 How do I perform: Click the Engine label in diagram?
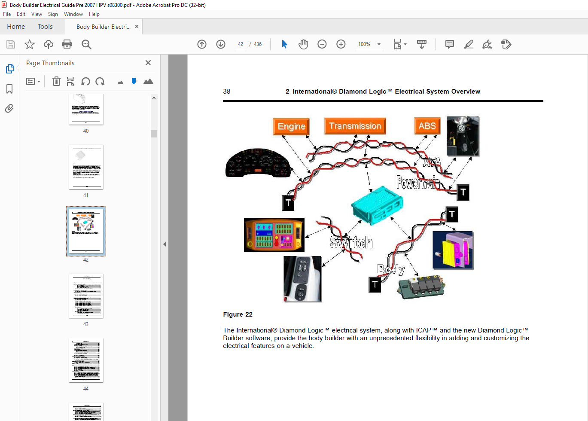tap(291, 126)
